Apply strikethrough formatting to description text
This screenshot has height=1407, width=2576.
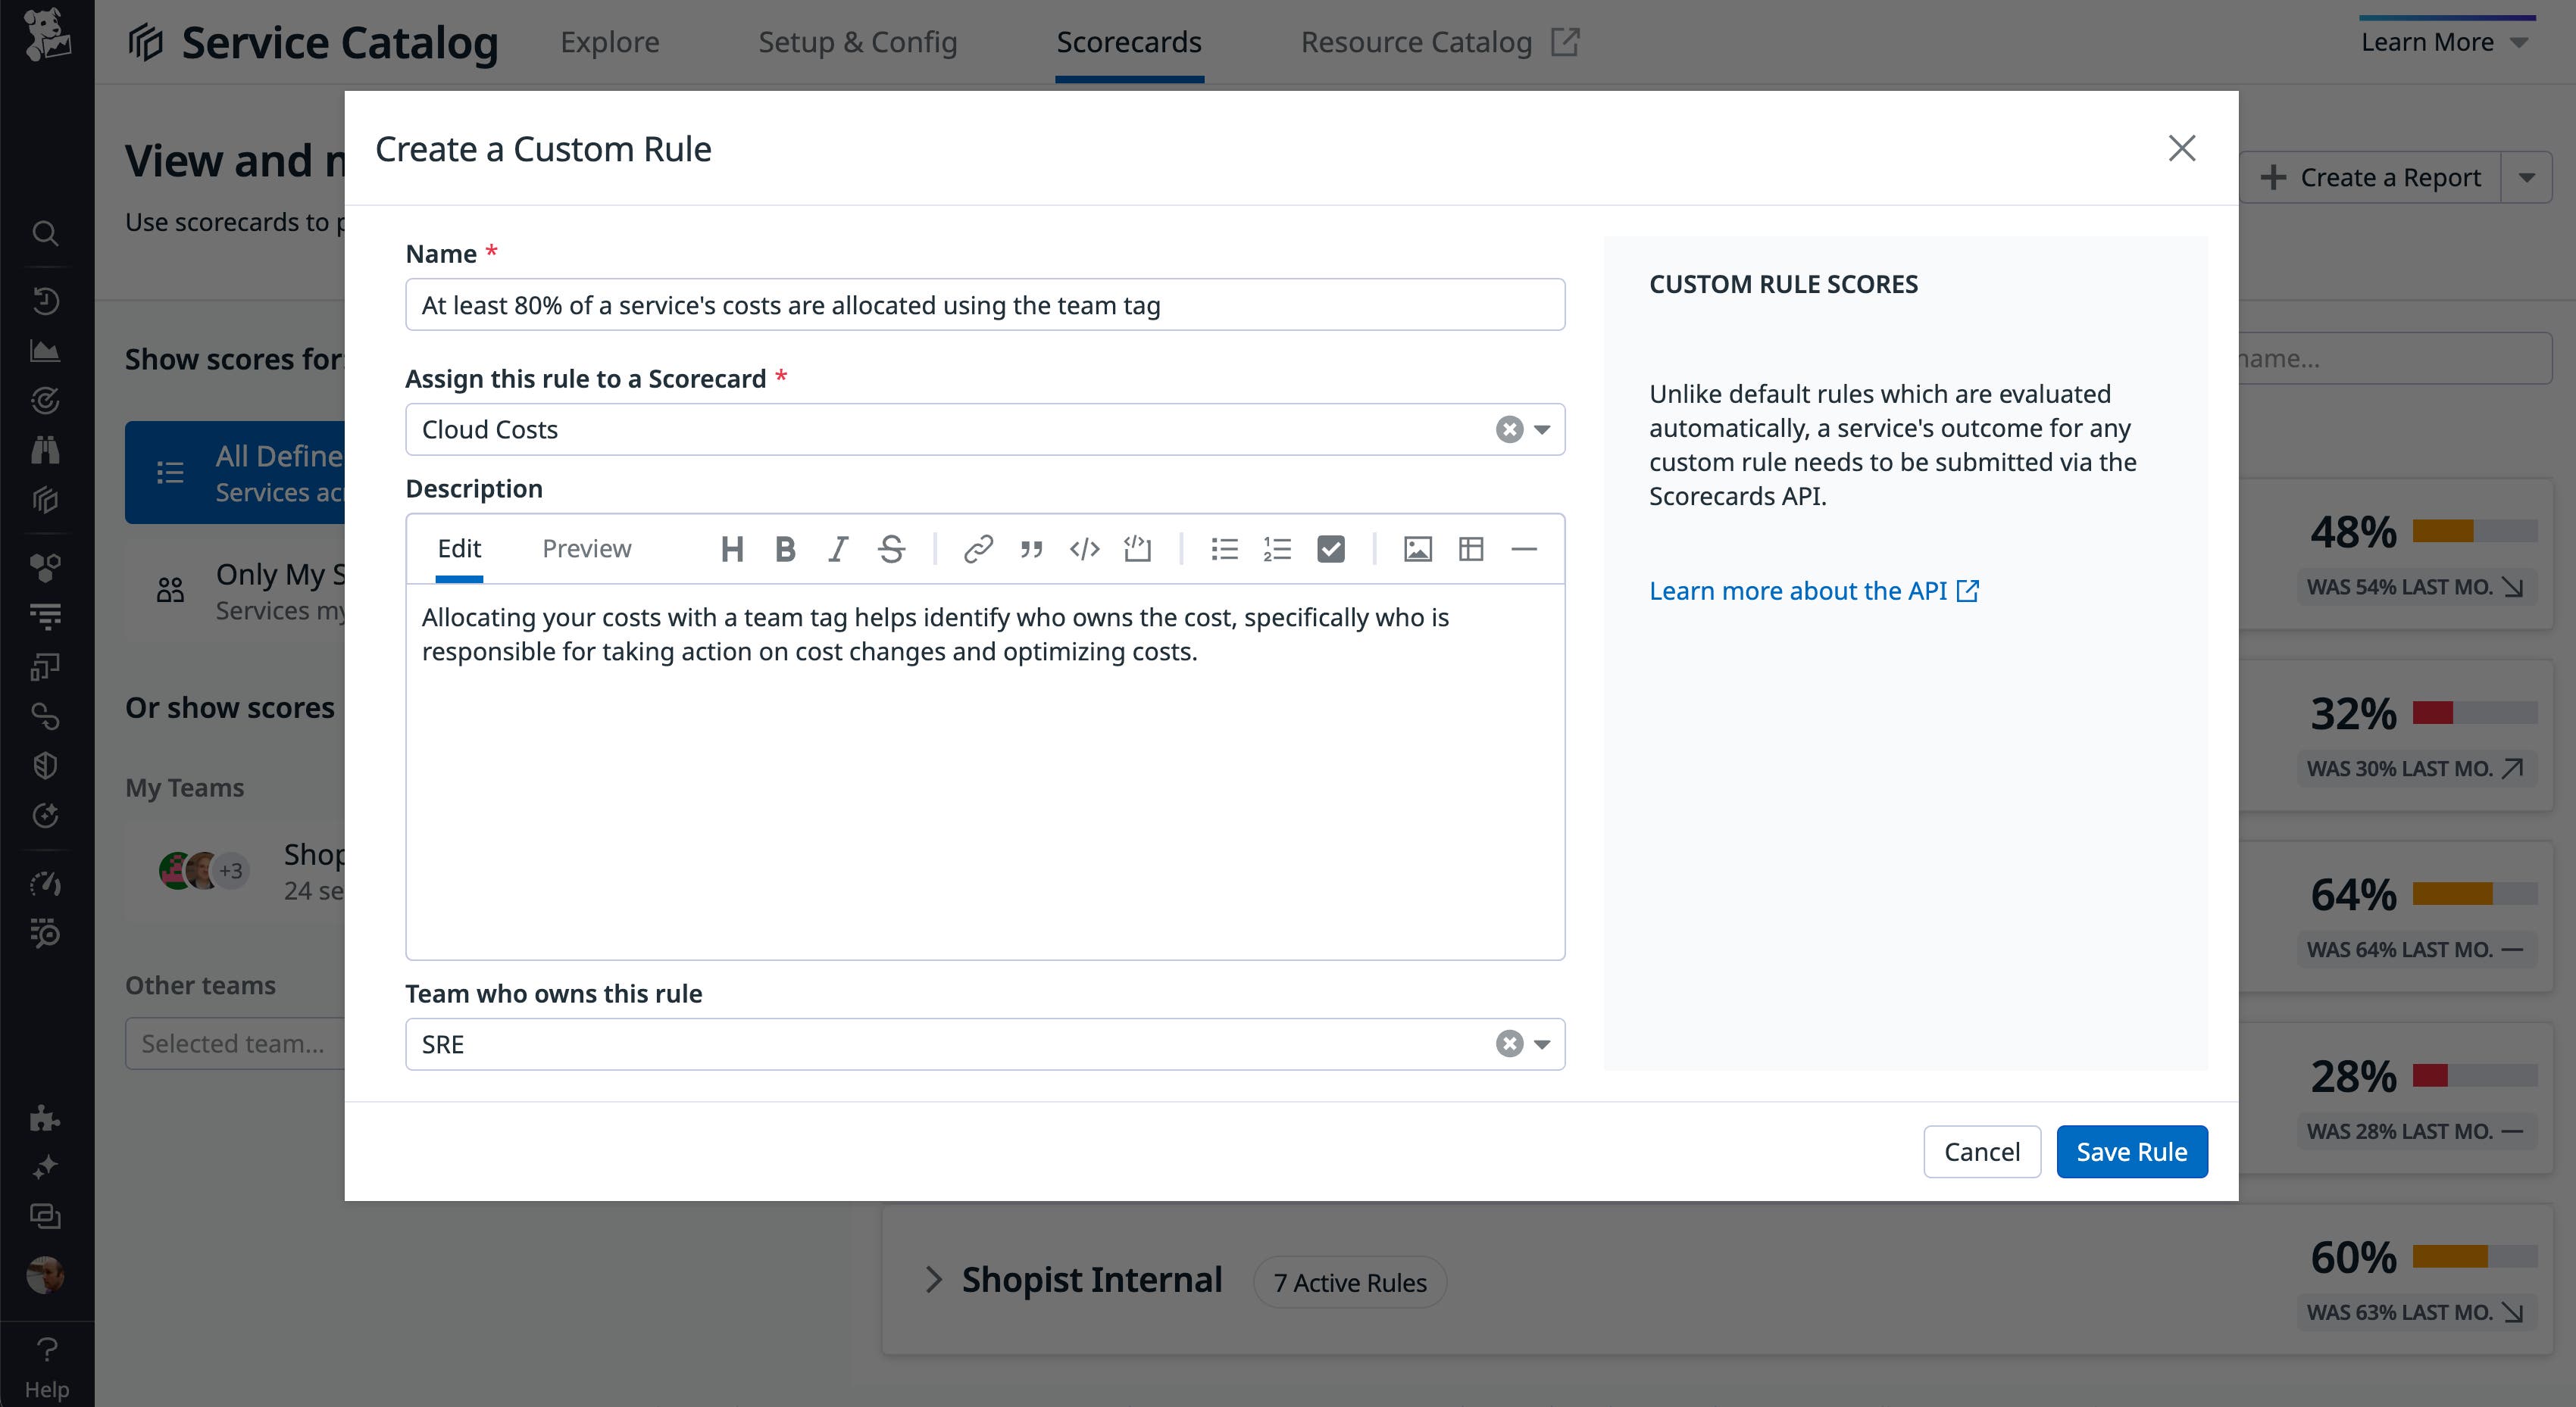pos(891,548)
